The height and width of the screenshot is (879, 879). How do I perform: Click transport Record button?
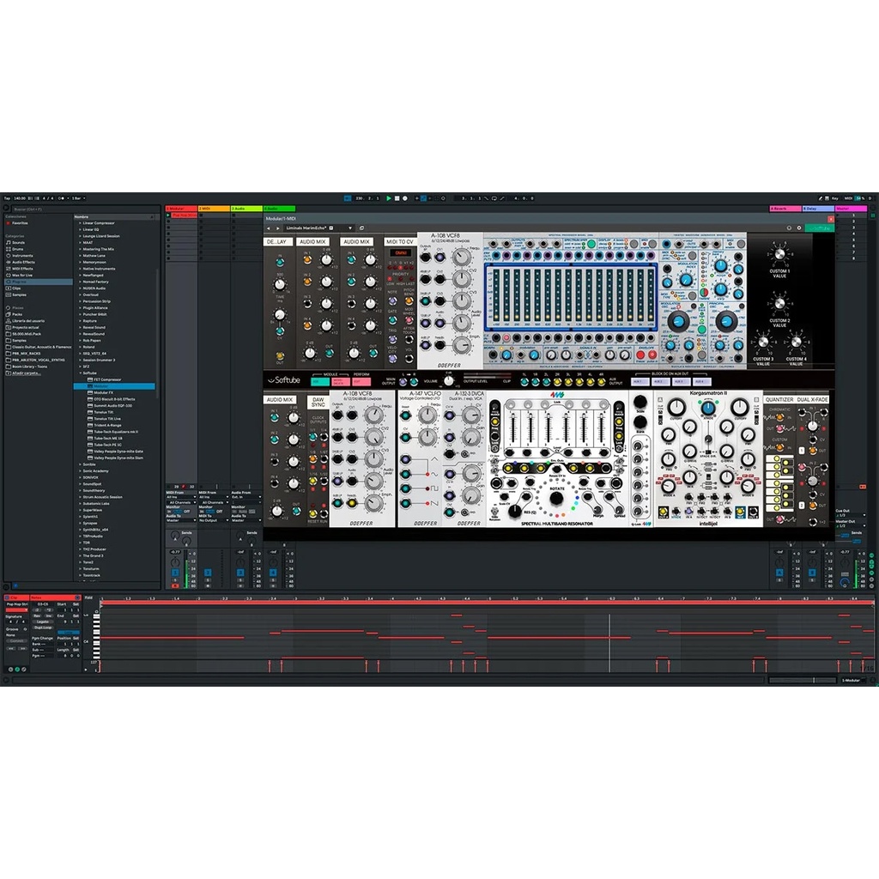pyautogui.click(x=405, y=198)
